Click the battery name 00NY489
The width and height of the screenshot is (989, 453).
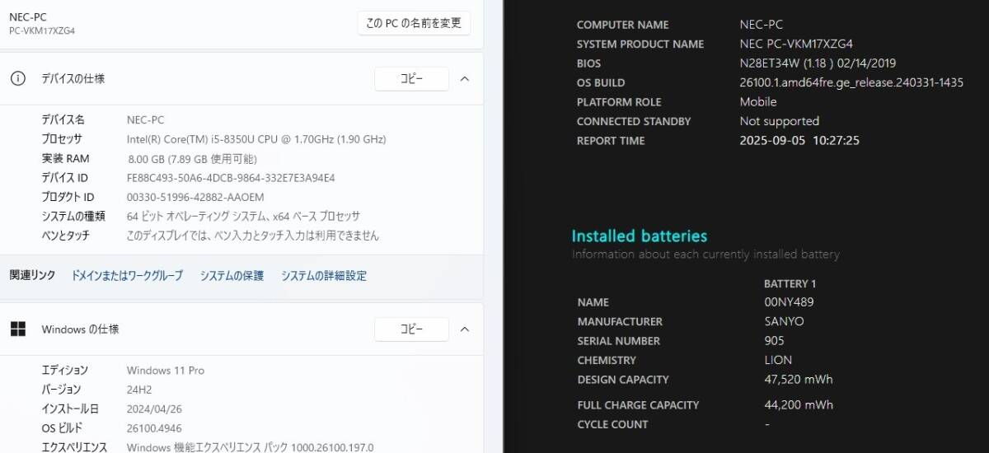789,302
